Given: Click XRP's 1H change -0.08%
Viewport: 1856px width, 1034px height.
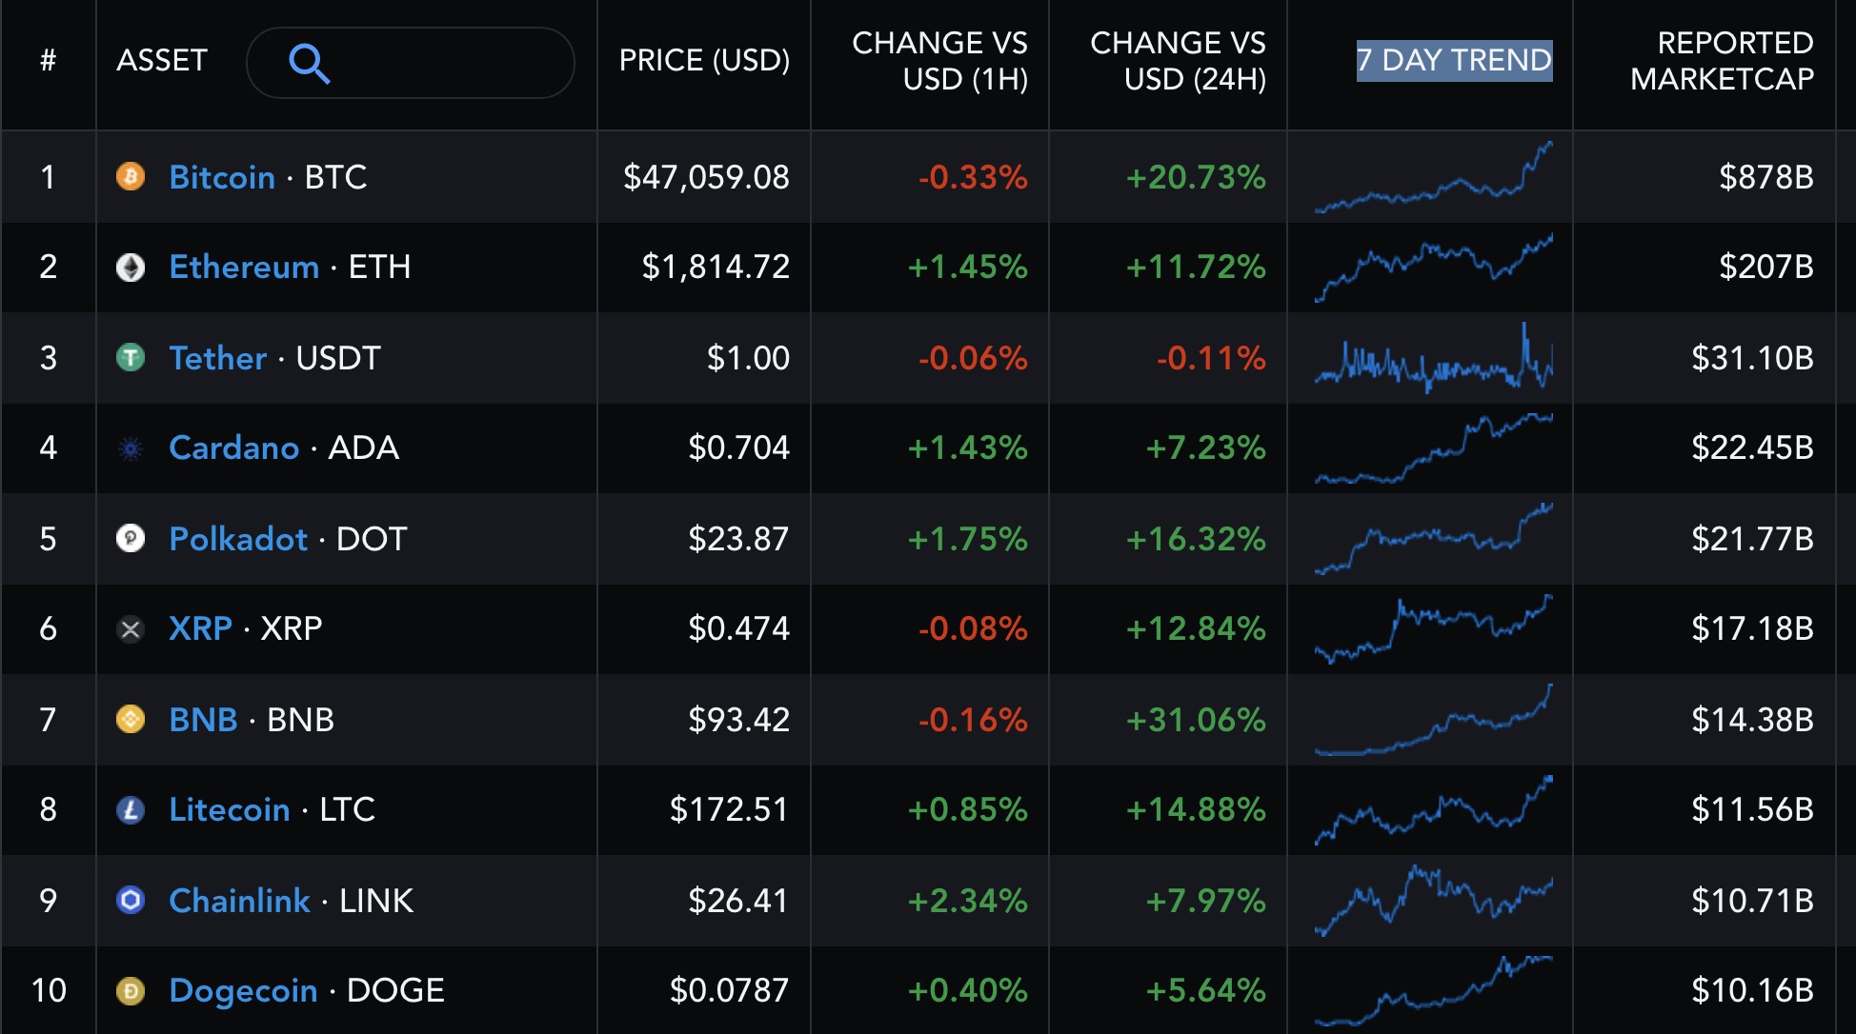Looking at the screenshot, I should pos(973,628).
